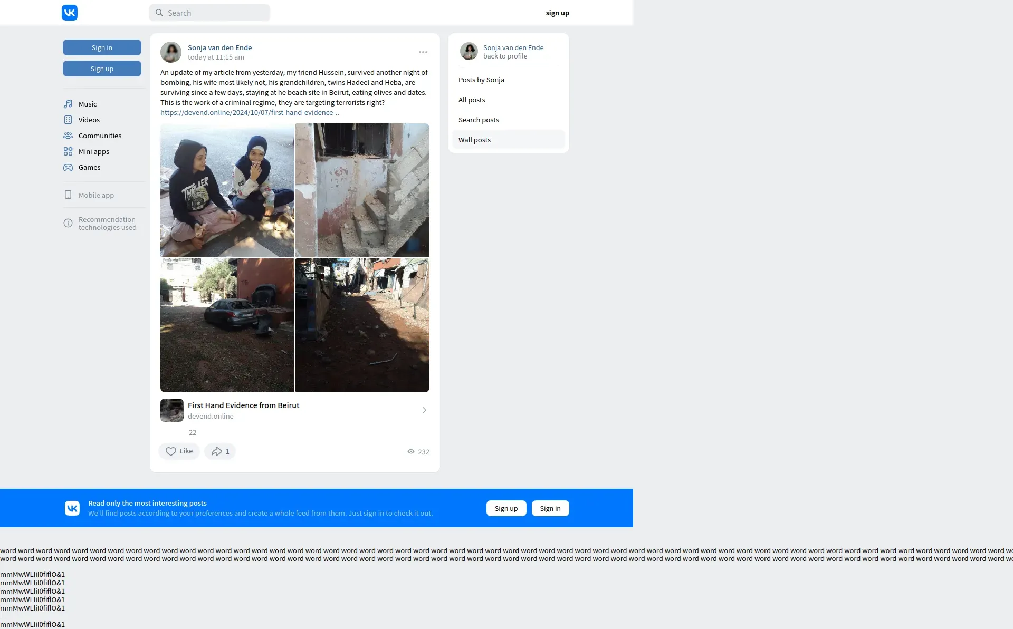The height and width of the screenshot is (629, 1013).
Task: Expand the First Hand Evidence link chevron
Action: tap(424, 410)
